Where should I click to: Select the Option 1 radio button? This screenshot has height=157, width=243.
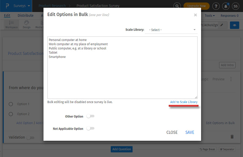point(11,104)
